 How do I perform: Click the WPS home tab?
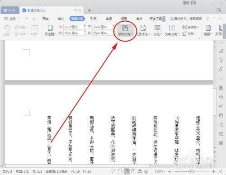[x=9, y=10]
